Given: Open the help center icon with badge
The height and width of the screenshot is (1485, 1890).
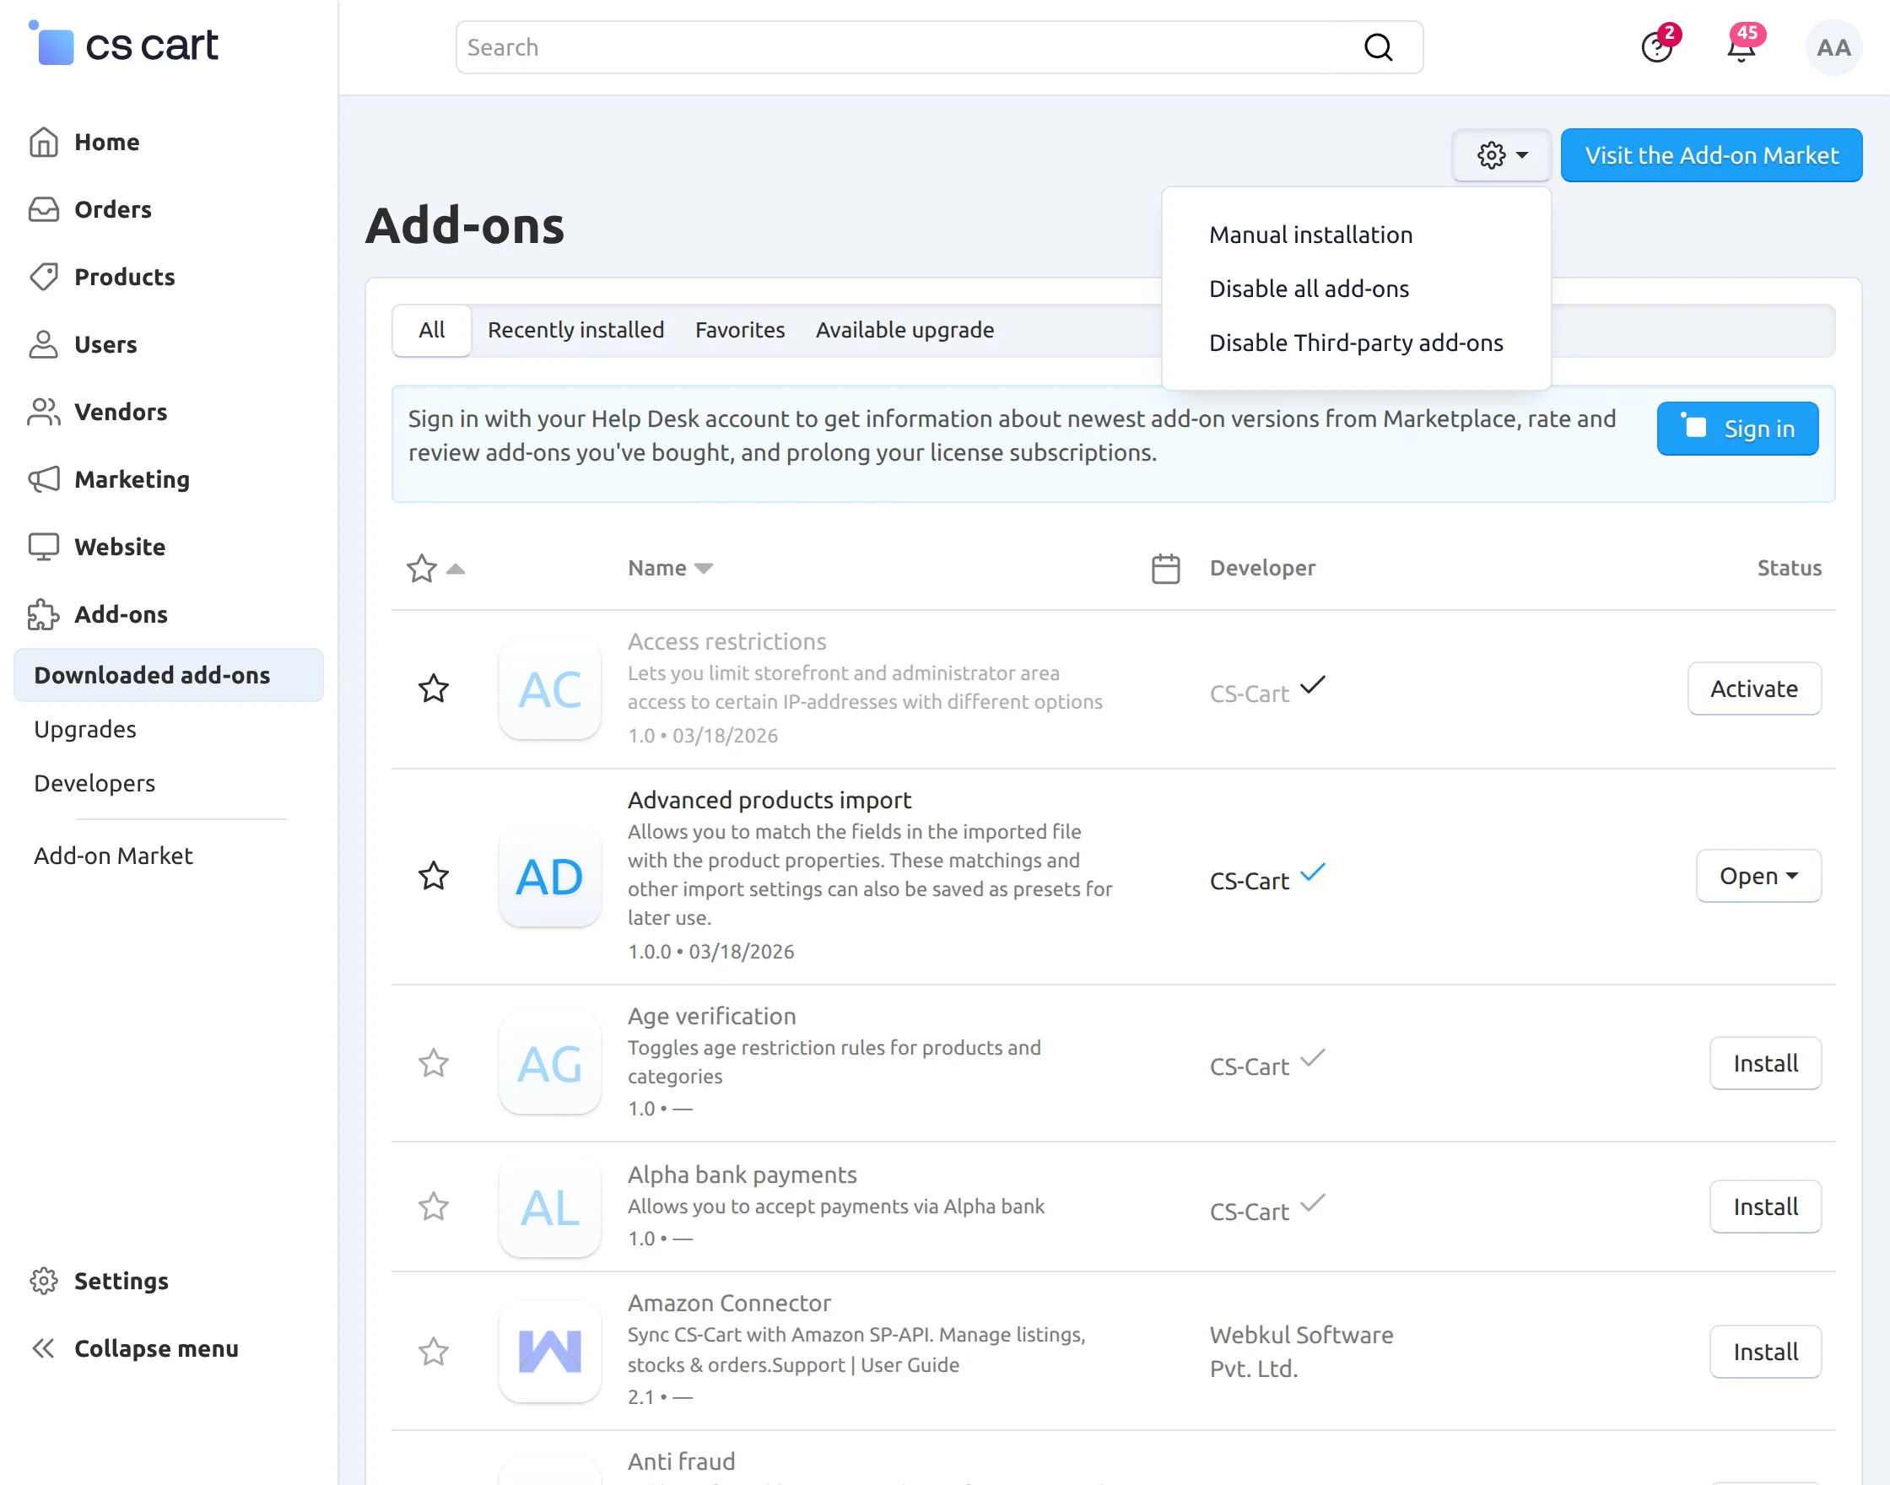Looking at the screenshot, I should 1656,48.
